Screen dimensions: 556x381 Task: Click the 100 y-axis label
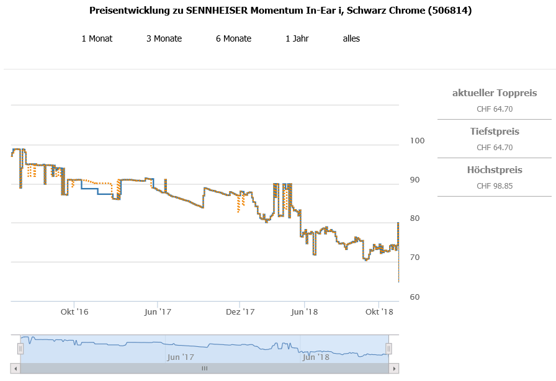click(x=418, y=140)
